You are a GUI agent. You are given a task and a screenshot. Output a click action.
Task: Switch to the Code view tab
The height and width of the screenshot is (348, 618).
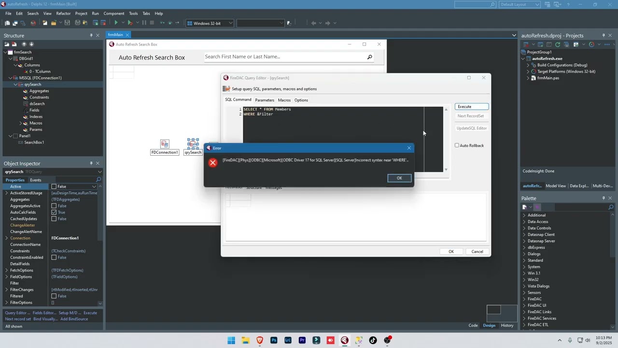tap(473, 325)
